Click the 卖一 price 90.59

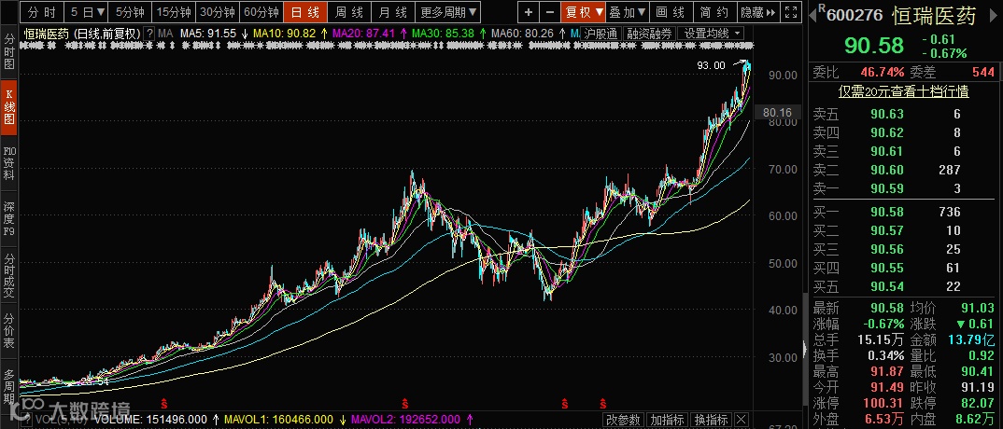(x=886, y=188)
